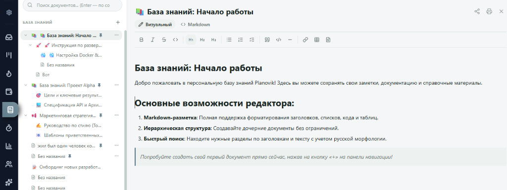Insert a task checklist

252,40
